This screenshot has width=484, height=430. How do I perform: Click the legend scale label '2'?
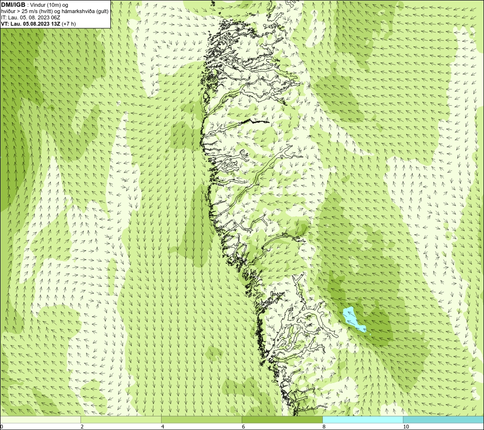(82, 427)
